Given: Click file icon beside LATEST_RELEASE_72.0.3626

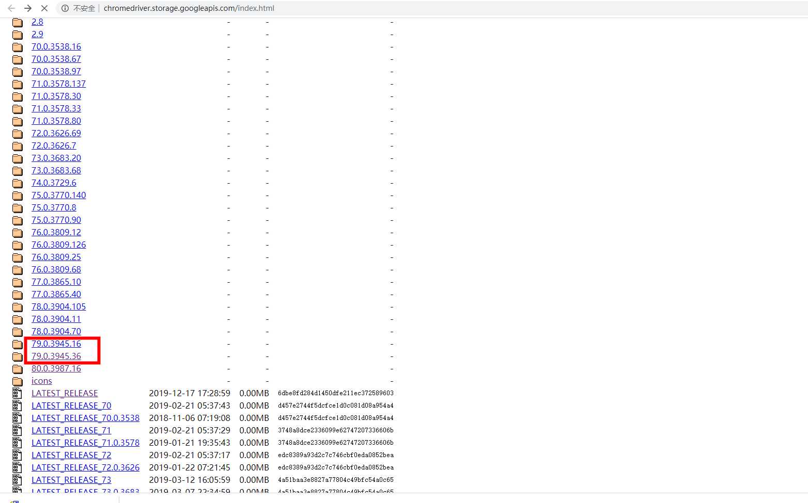Looking at the screenshot, I should click(x=17, y=467).
